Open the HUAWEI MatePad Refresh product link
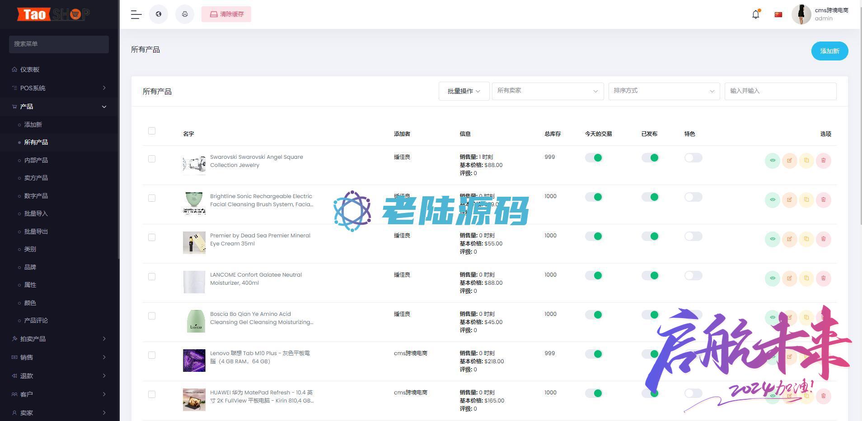Image resolution: width=862 pixels, height=421 pixels. (262, 397)
